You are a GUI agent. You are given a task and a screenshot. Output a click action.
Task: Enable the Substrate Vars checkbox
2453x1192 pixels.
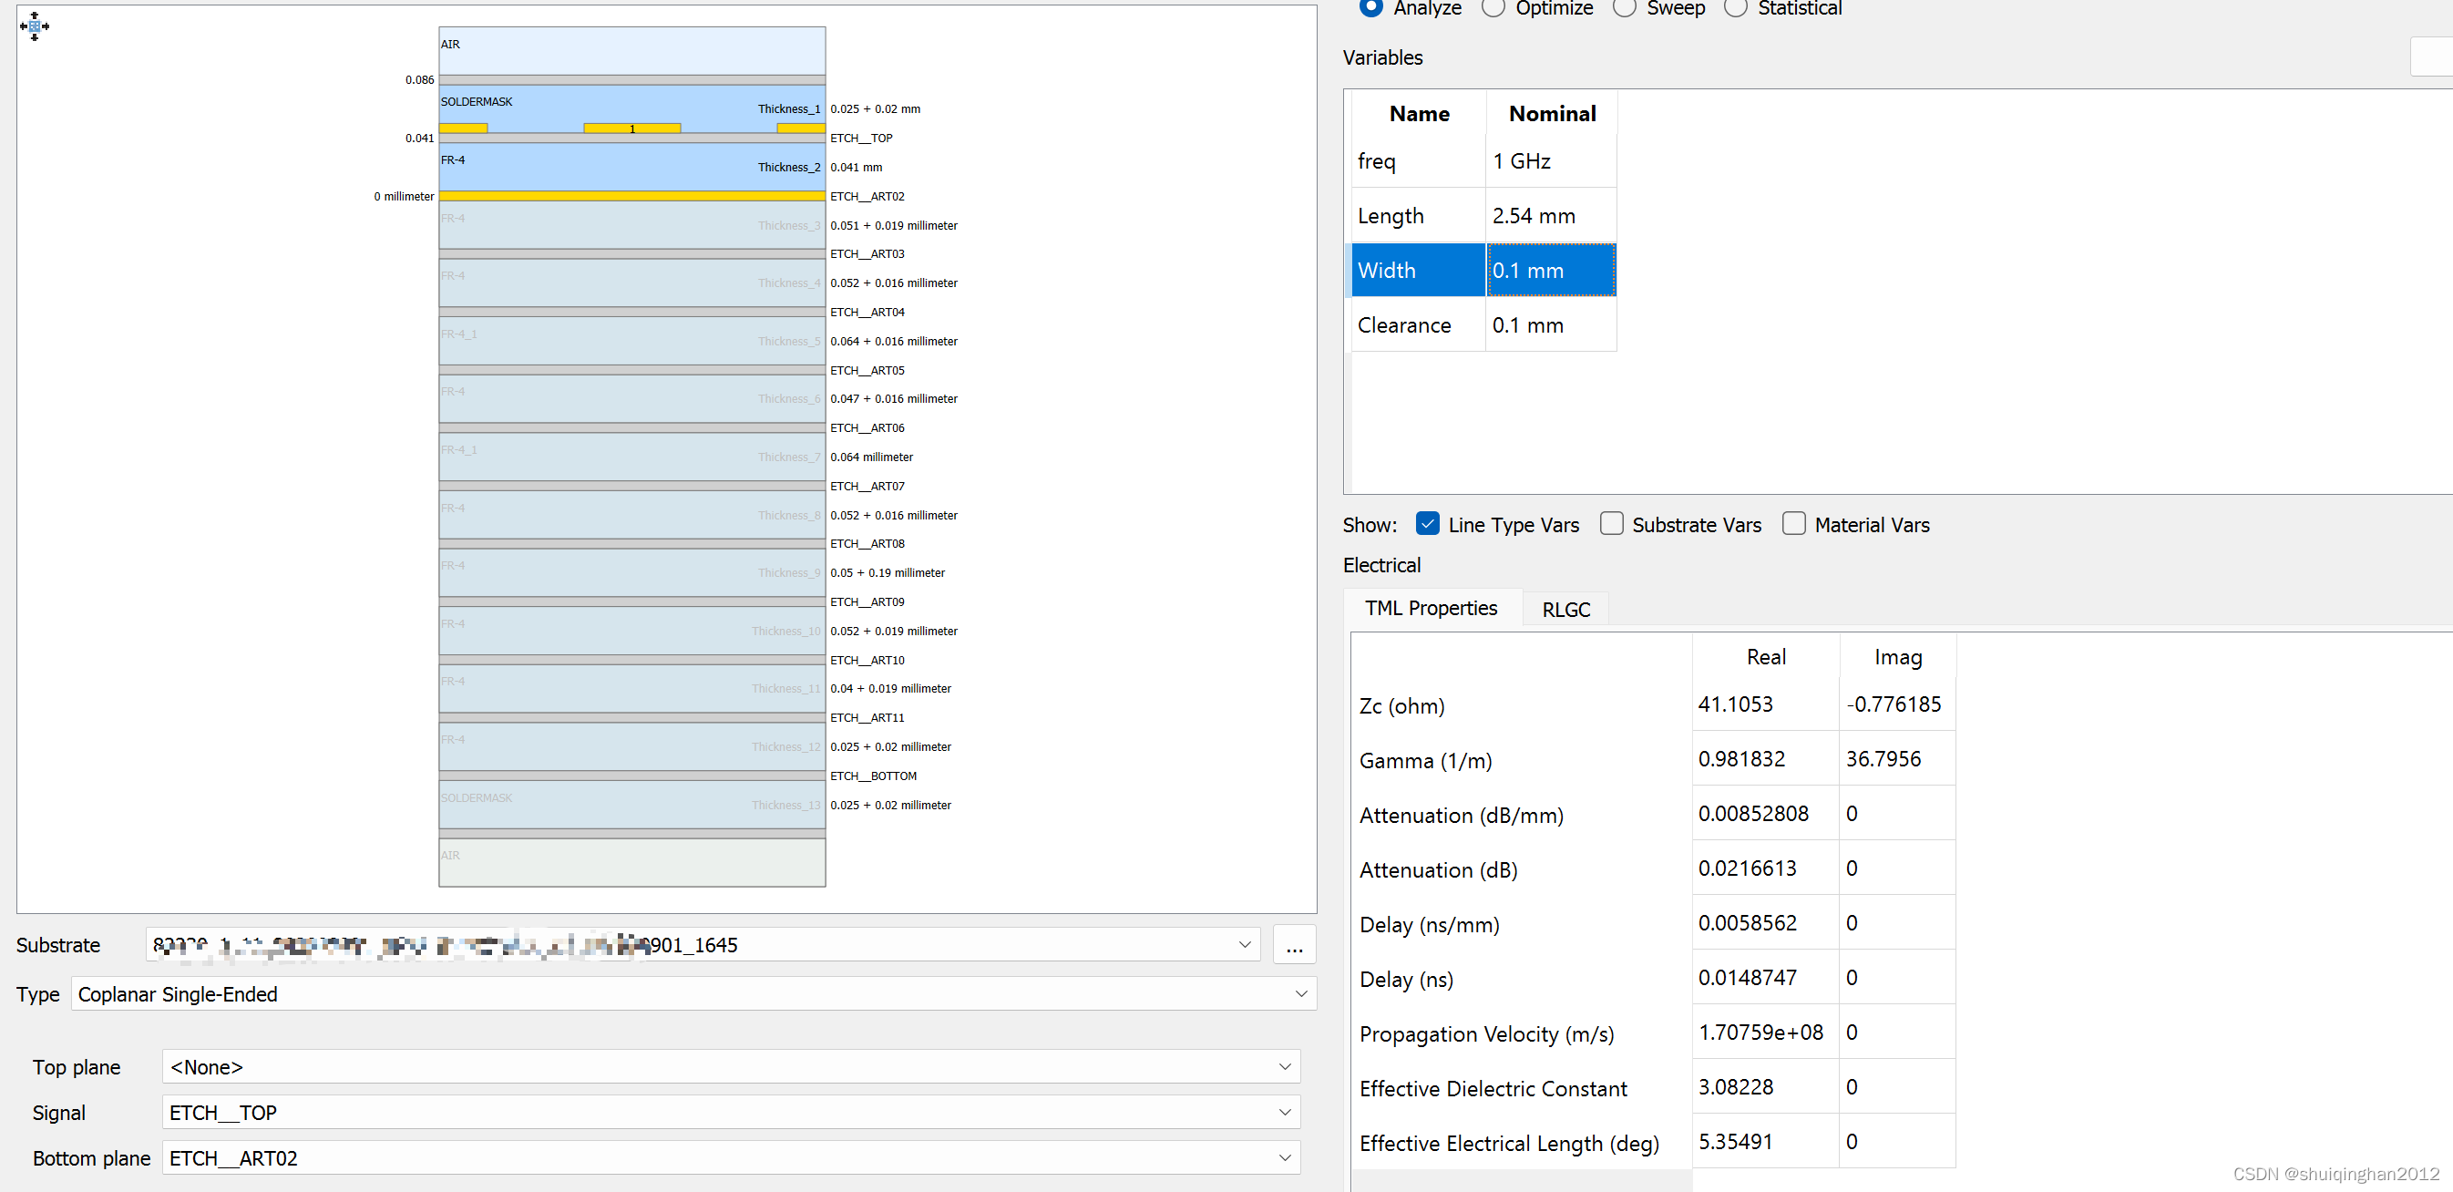(1611, 524)
